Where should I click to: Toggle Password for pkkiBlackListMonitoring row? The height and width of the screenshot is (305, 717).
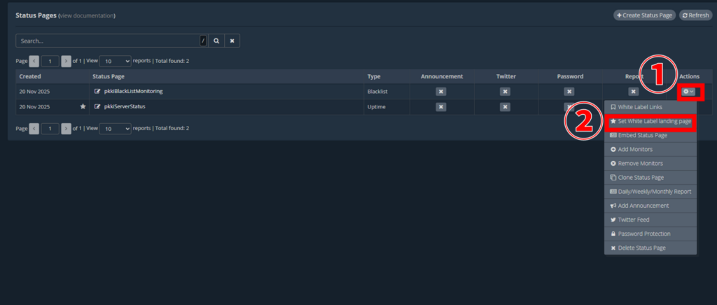coord(569,92)
